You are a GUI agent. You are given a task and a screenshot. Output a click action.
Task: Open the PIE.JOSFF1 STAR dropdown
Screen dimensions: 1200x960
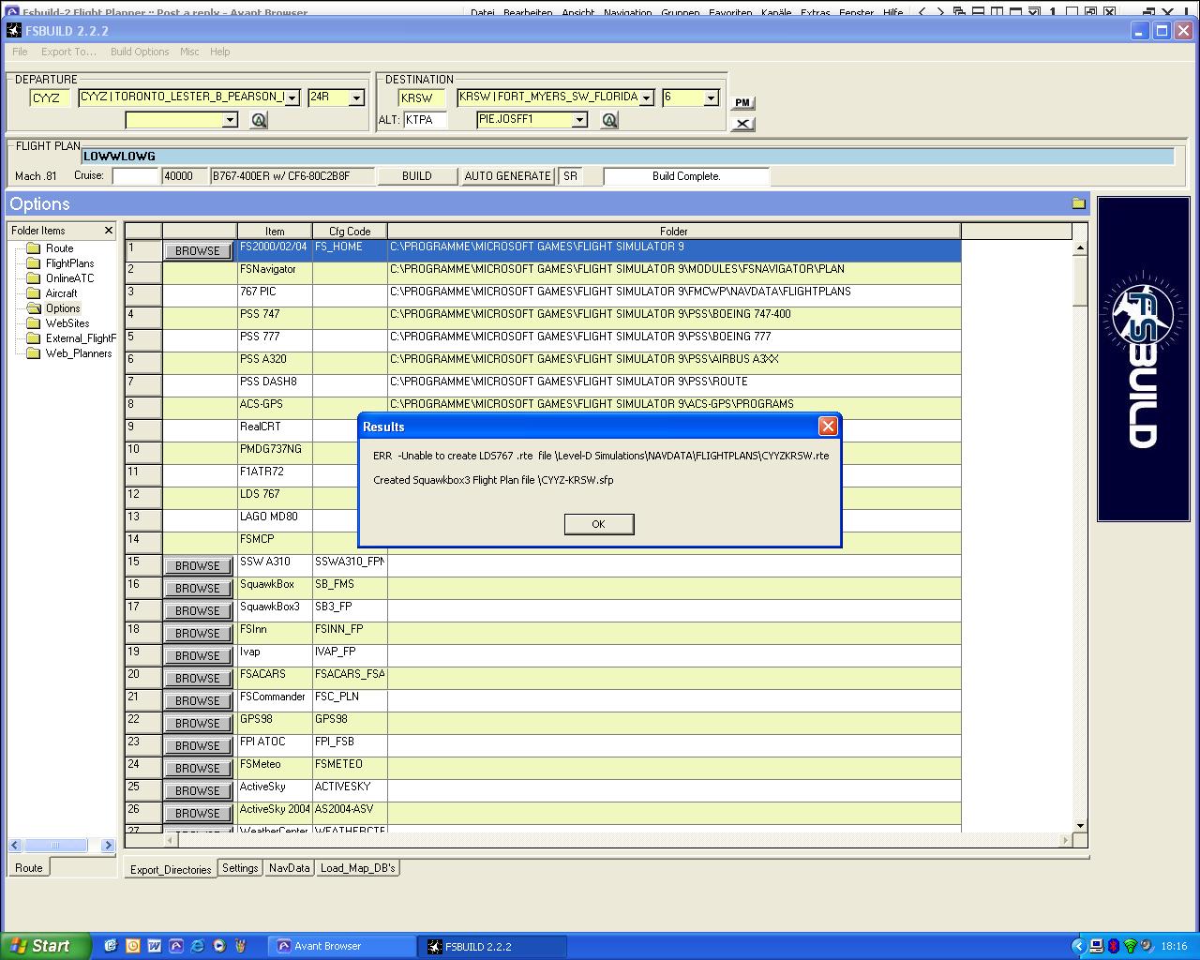point(579,120)
